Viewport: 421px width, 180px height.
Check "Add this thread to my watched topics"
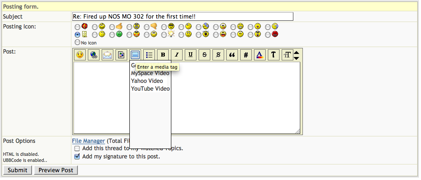pyautogui.click(x=77, y=148)
